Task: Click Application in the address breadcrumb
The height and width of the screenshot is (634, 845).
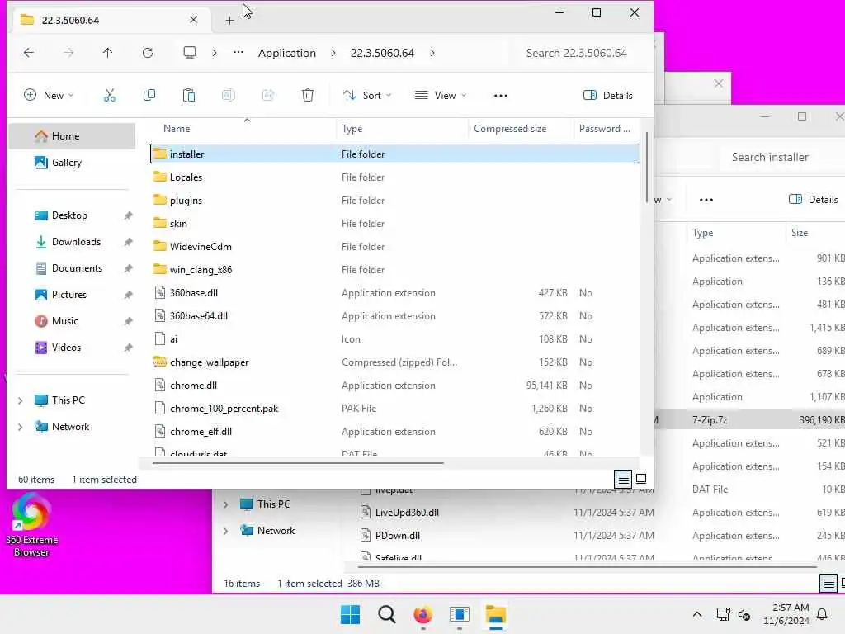Action: click(x=286, y=53)
